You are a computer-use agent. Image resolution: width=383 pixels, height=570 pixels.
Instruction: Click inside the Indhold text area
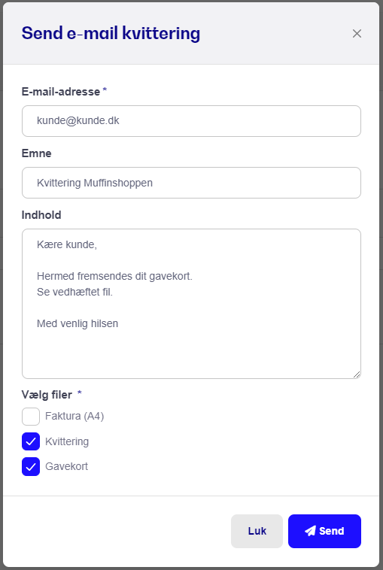pyautogui.click(x=191, y=304)
